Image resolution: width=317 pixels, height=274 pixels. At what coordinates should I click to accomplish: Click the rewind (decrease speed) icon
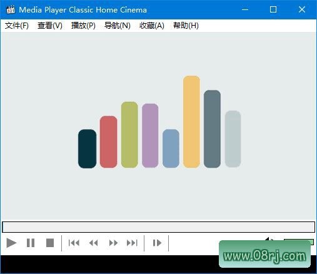click(x=93, y=243)
